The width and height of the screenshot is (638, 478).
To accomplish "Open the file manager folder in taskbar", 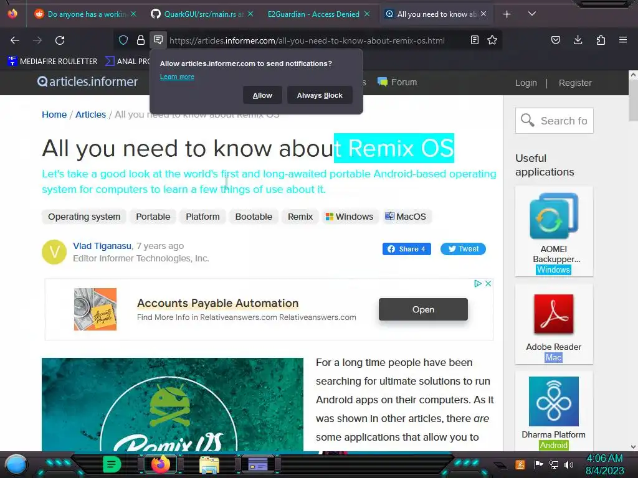I will pos(209,465).
